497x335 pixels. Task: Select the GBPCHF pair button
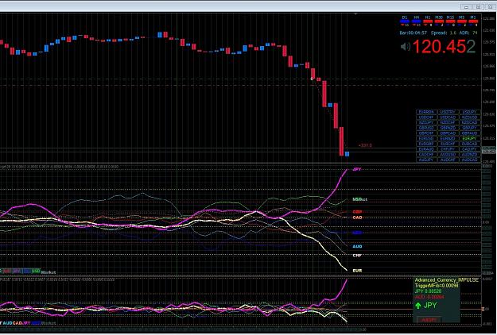coord(427,133)
